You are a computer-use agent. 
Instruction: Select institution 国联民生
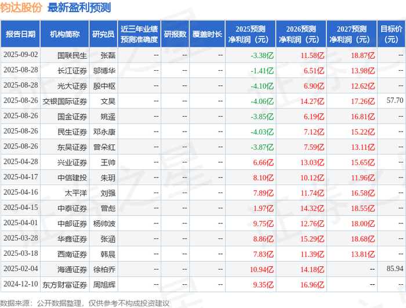pos(72,55)
